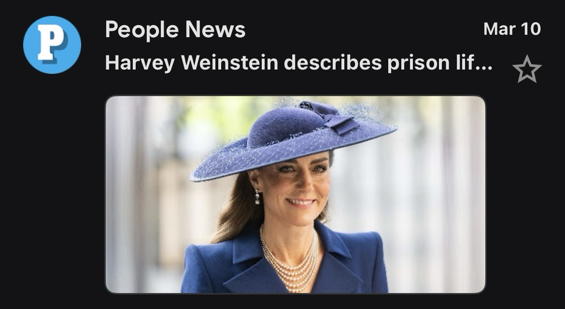Select the white letter P logo
The width and height of the screenshot is (565, 309).
52,44
